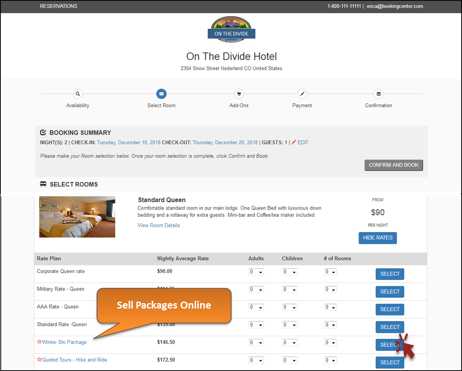This screenshot has height=371, width=462.
Task: Set Children dropdown for Winter Ski Package
Action: click(290, 343)
